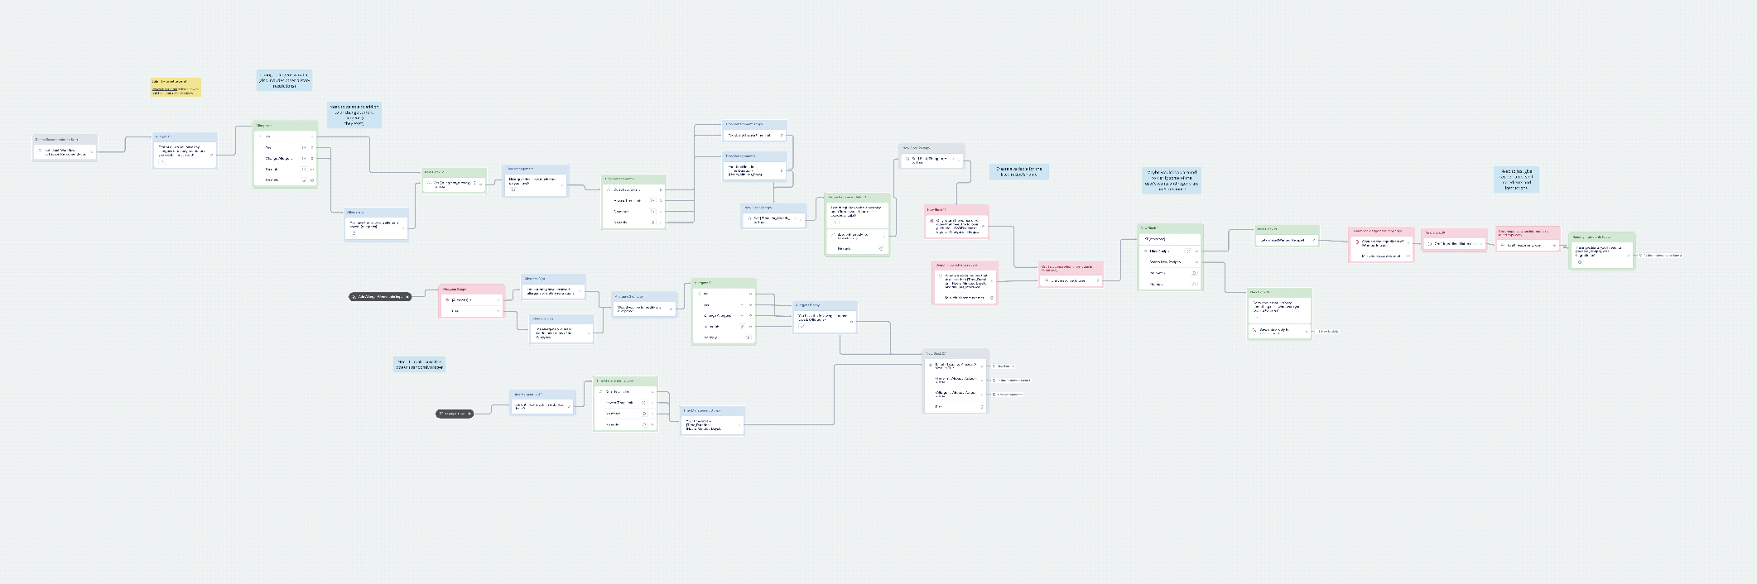Select the pink block directly below the small gray block
This screenshot has height=584, width=1757.
pos(956,223)
